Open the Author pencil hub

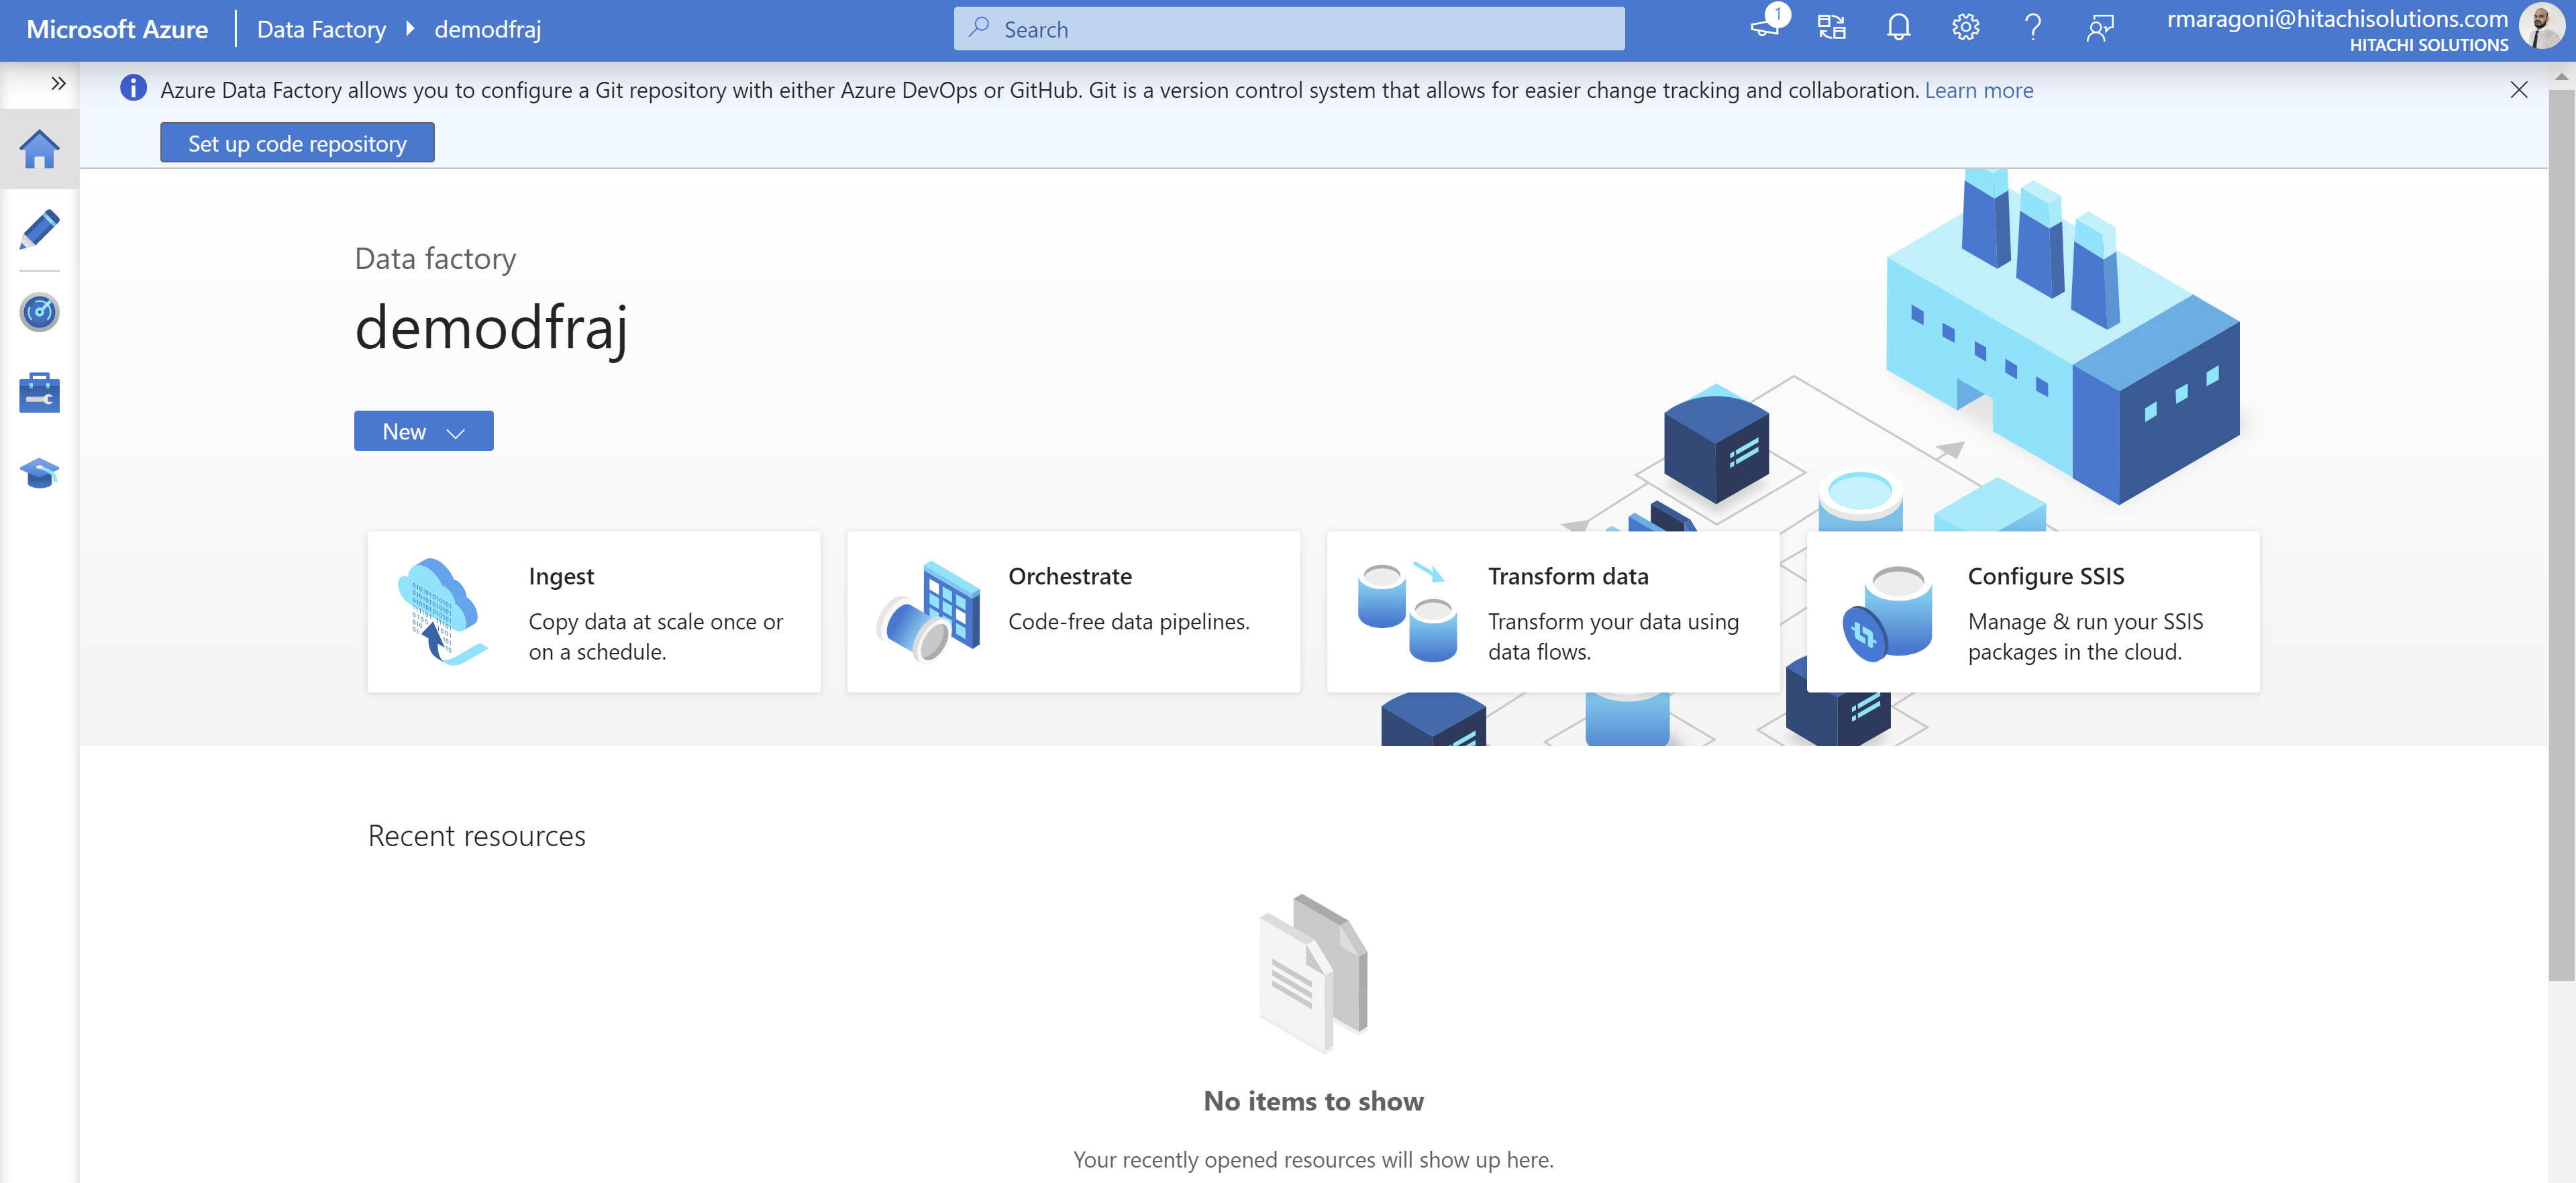[x=39, y=230]
